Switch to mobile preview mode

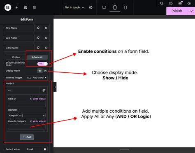click(x=125, y=7)
